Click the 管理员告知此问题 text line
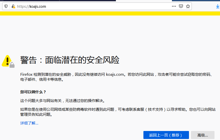 click(x=36, y=114)
